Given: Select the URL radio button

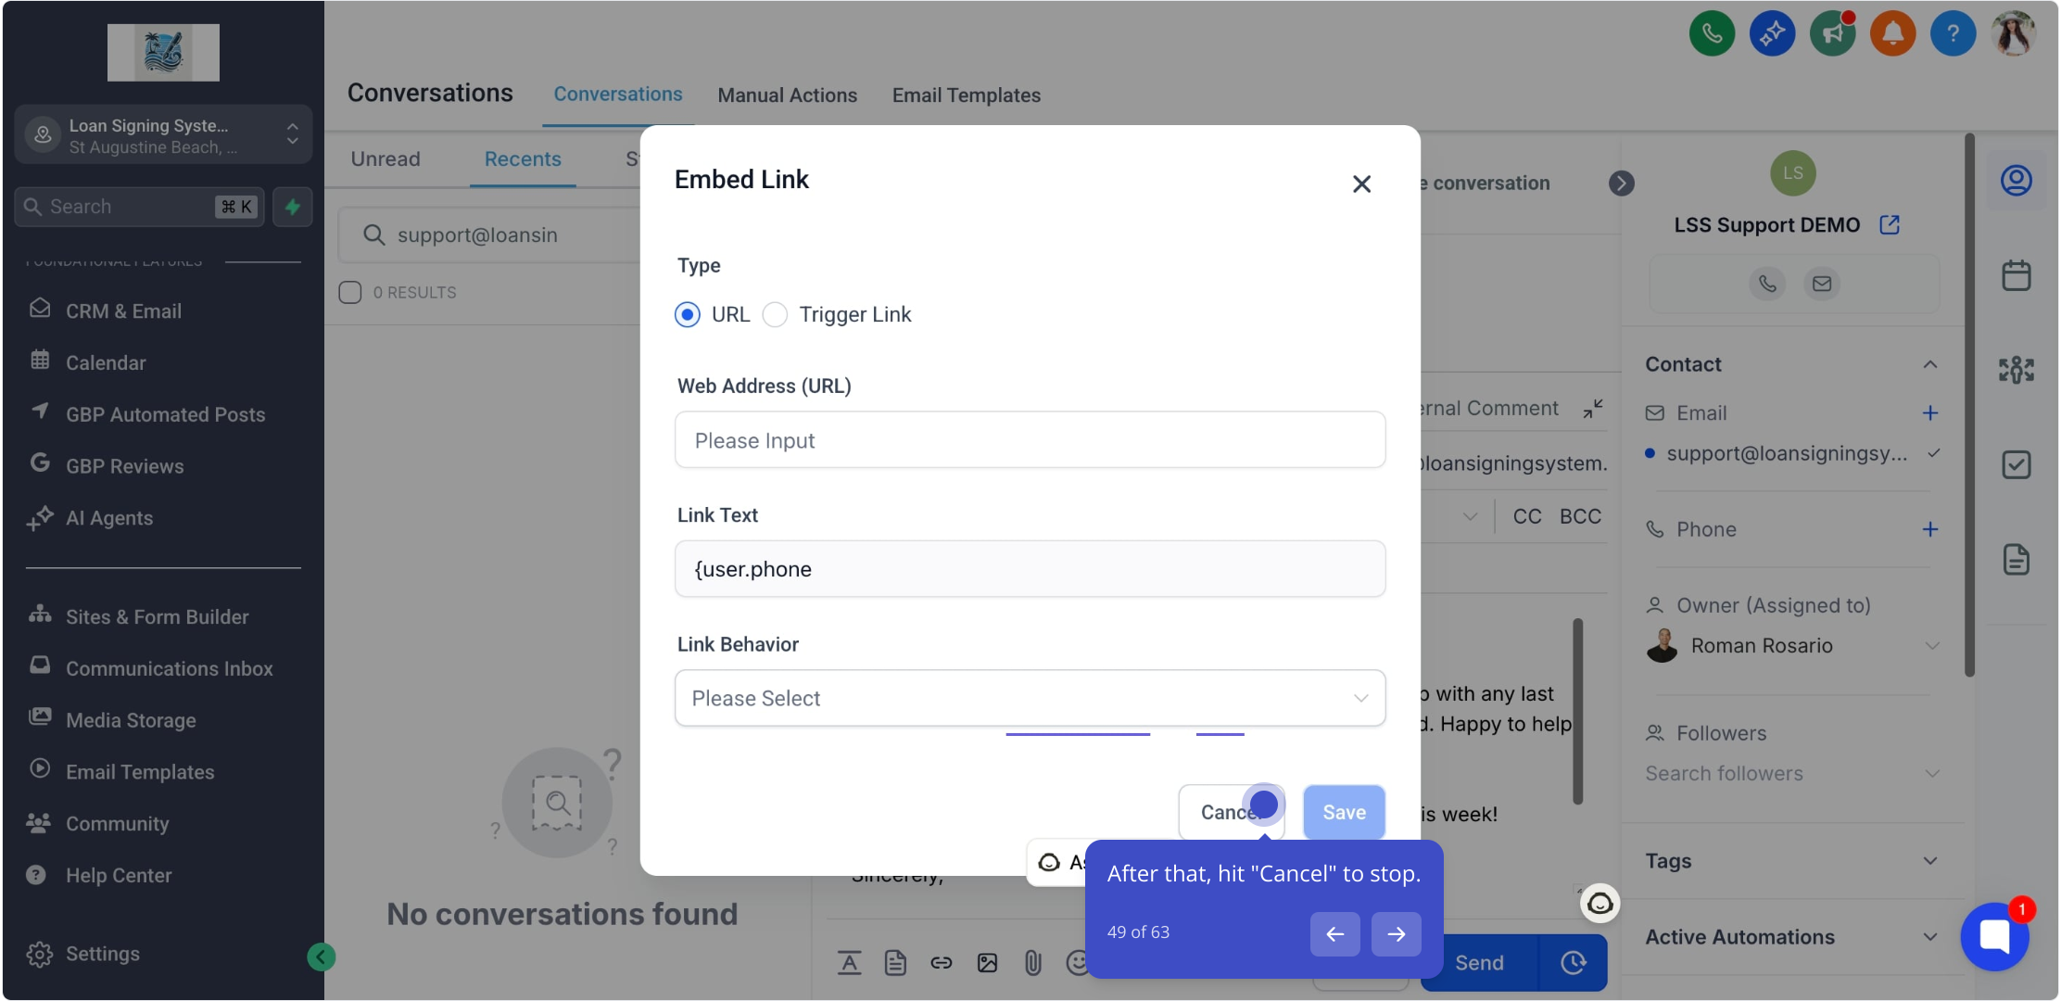Looking at the screenshot, I should (x=688, y=315).
